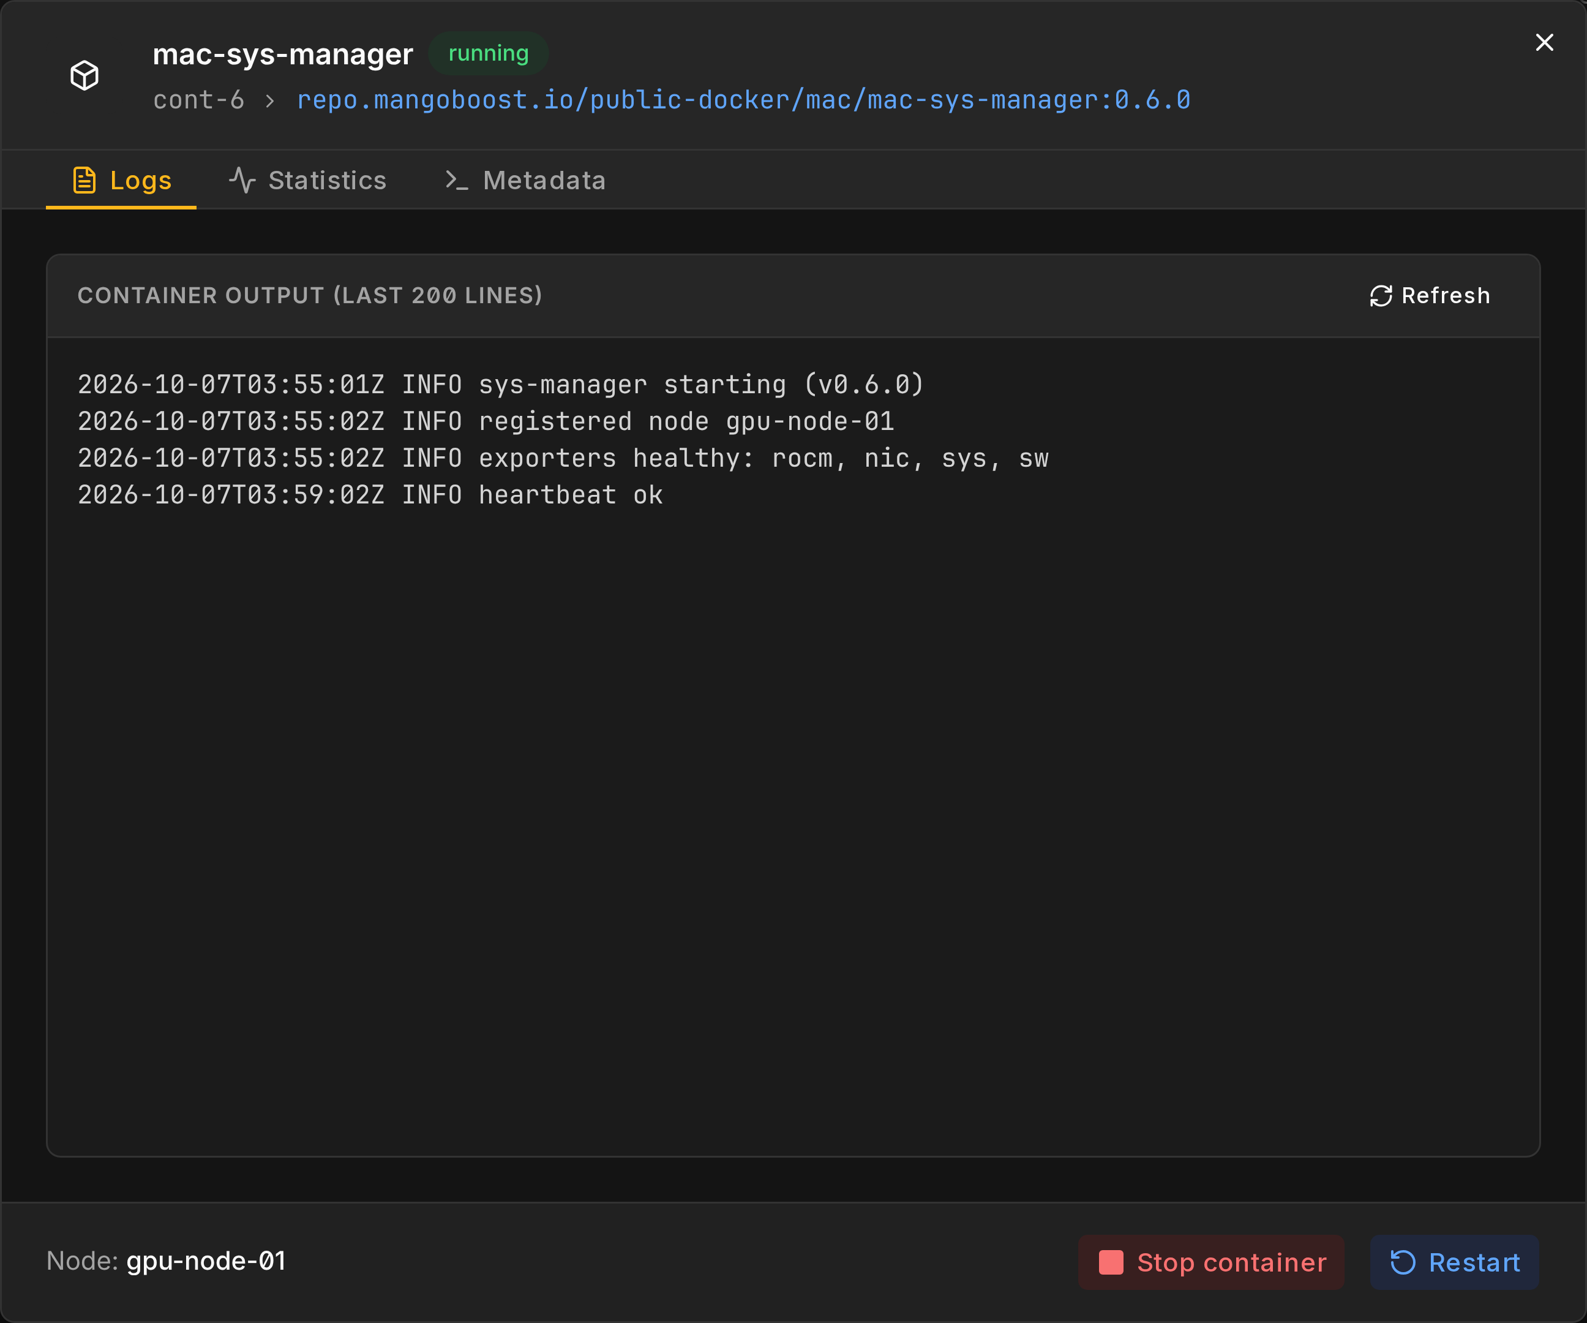The image size is (1587, 1323).
Task: Click the container cube icon
Action: click(84, 75)
